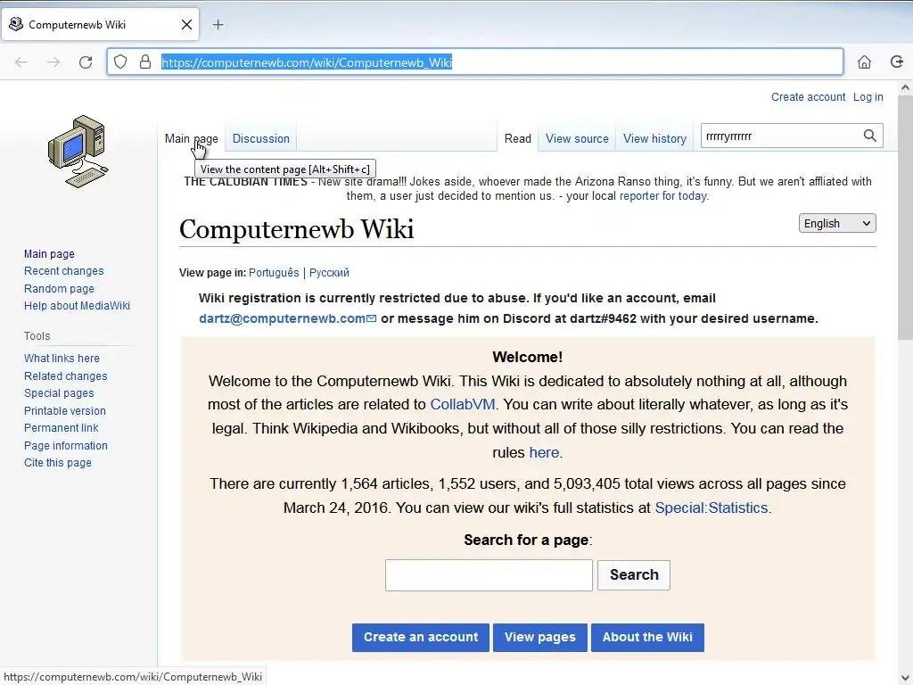Click Permanent link in Tools
The image size is (913, 685).
(x=62, y=427)
